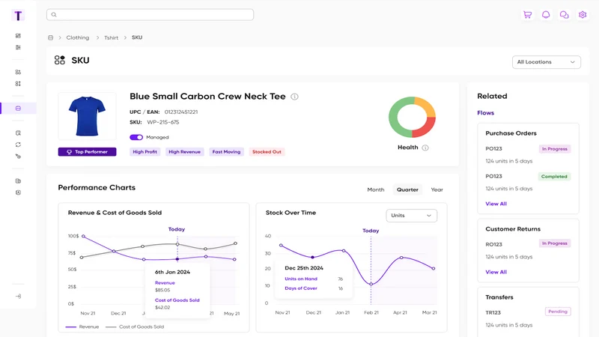The height and width of the screenshot is (337, 599).
Task: Click the Top Performer button
Action: [x=87, y=152]
